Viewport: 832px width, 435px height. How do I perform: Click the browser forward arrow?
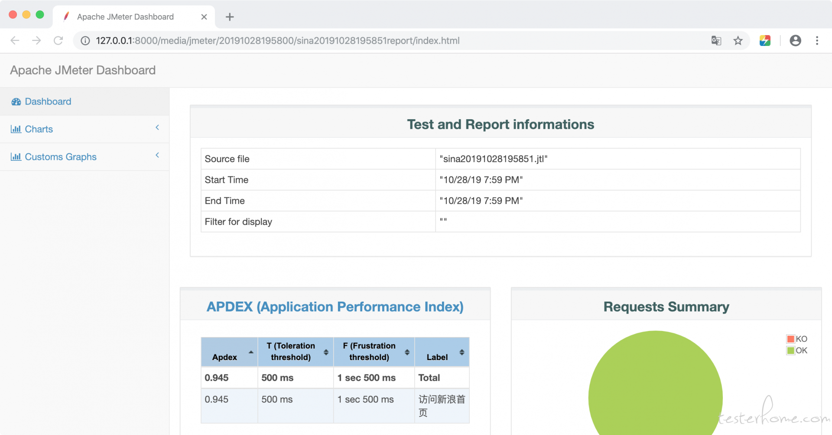[x=36, y=40]
